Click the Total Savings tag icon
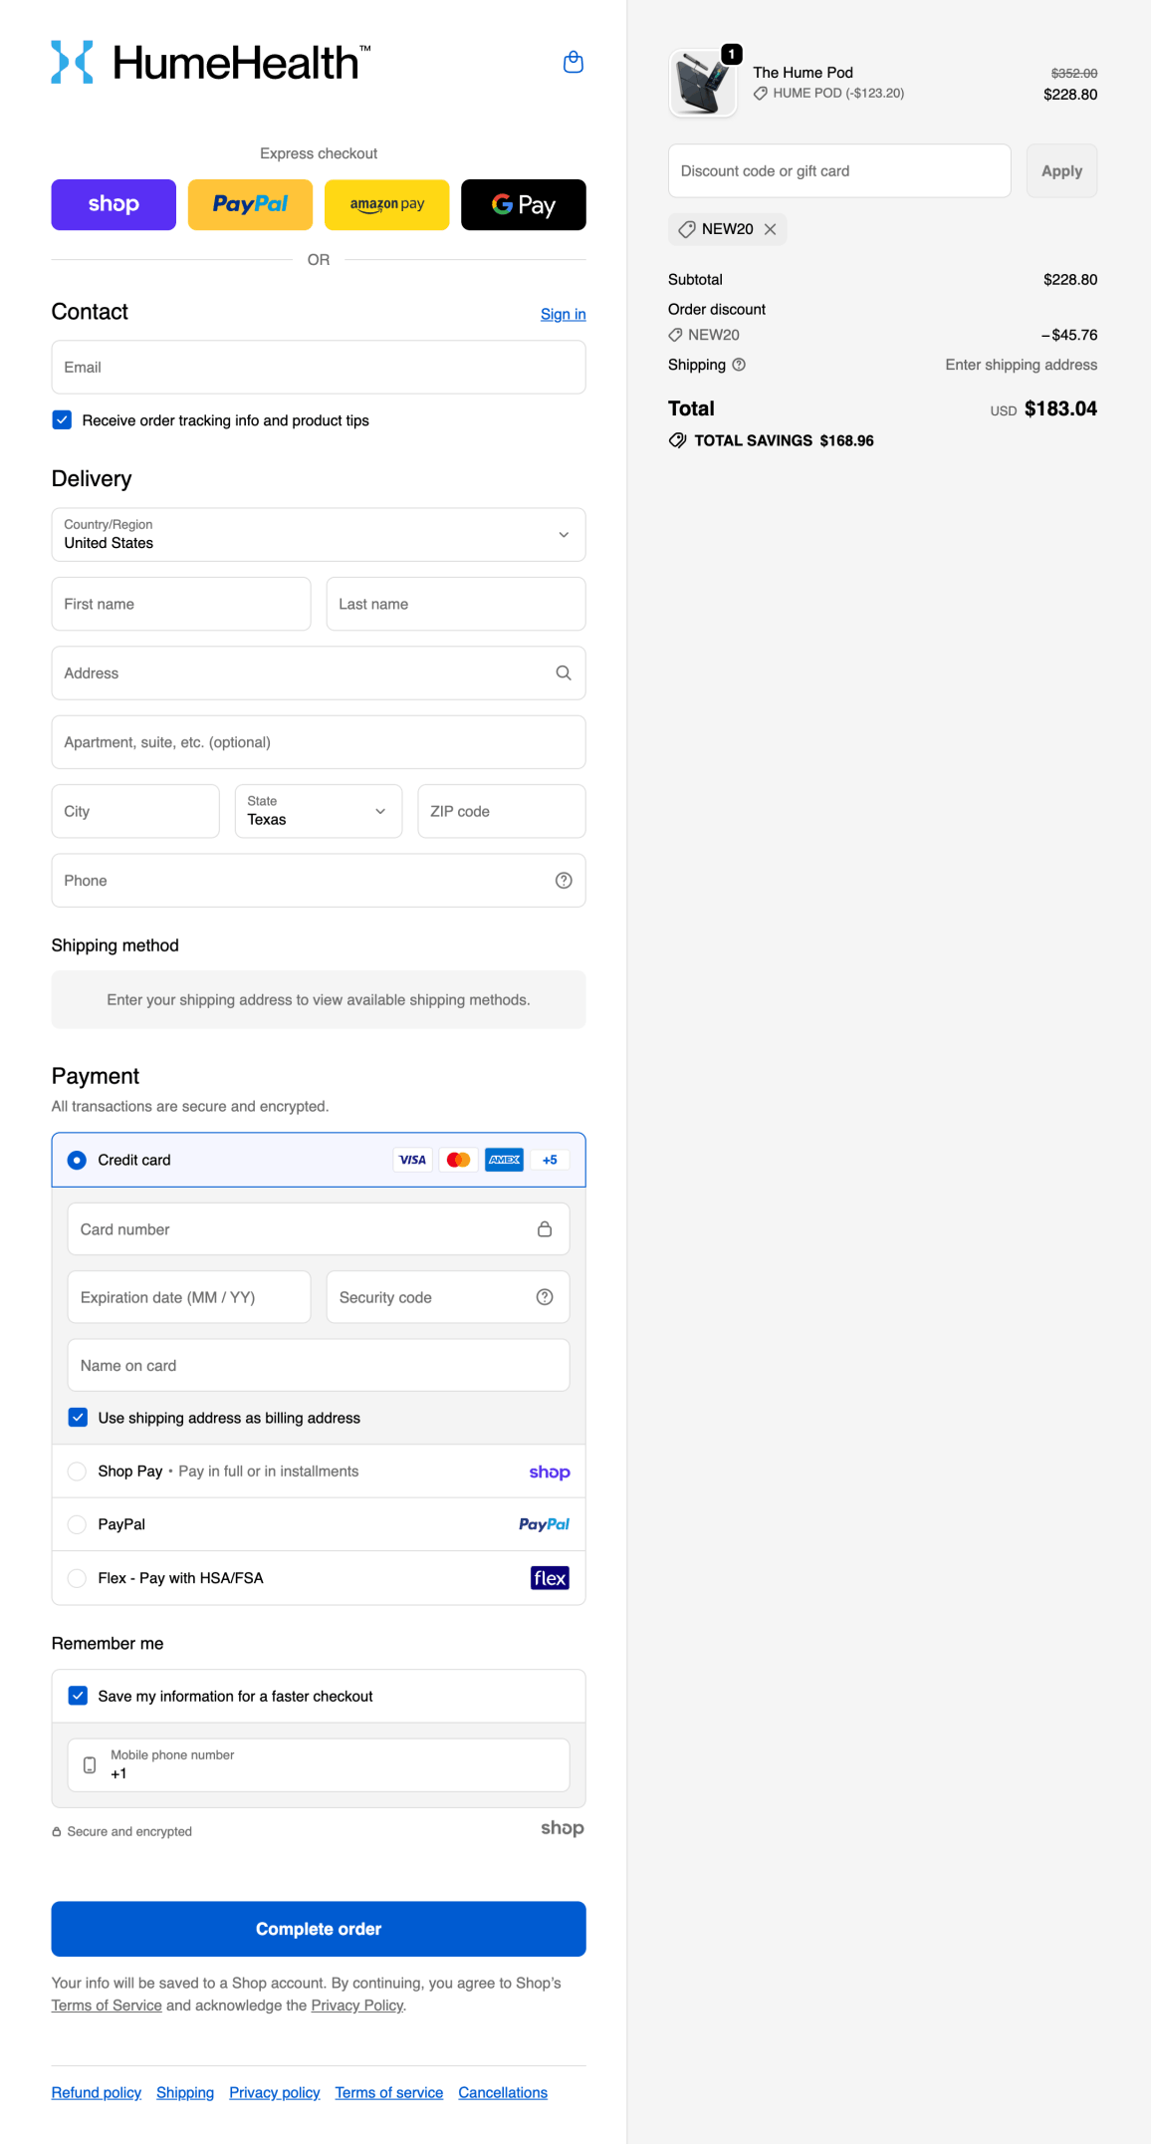 (x=677, y=440)
